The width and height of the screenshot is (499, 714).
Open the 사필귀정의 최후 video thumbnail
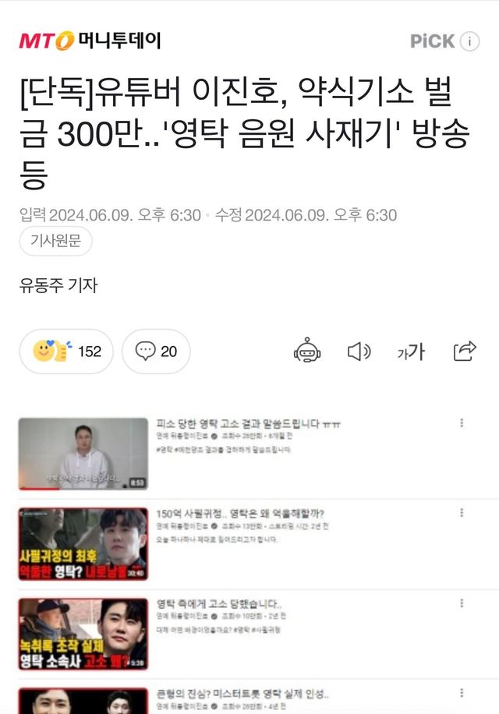point(83,544)
